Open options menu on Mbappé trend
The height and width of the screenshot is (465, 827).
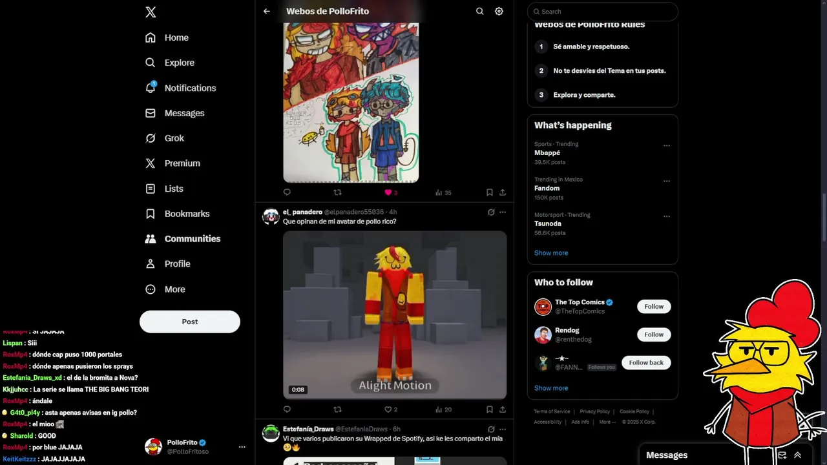(667, 145)
